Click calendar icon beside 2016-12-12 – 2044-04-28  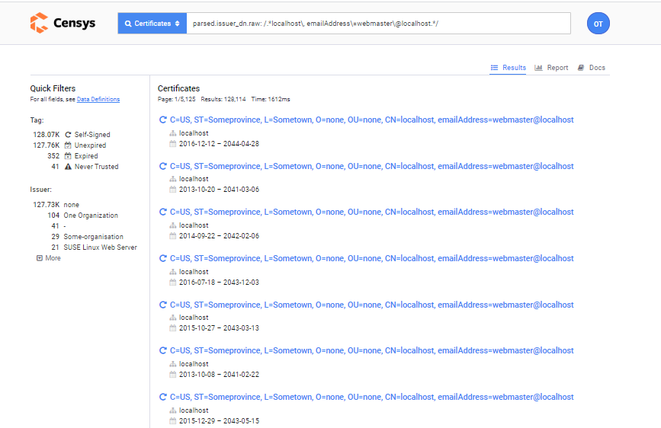pos(173,144)
